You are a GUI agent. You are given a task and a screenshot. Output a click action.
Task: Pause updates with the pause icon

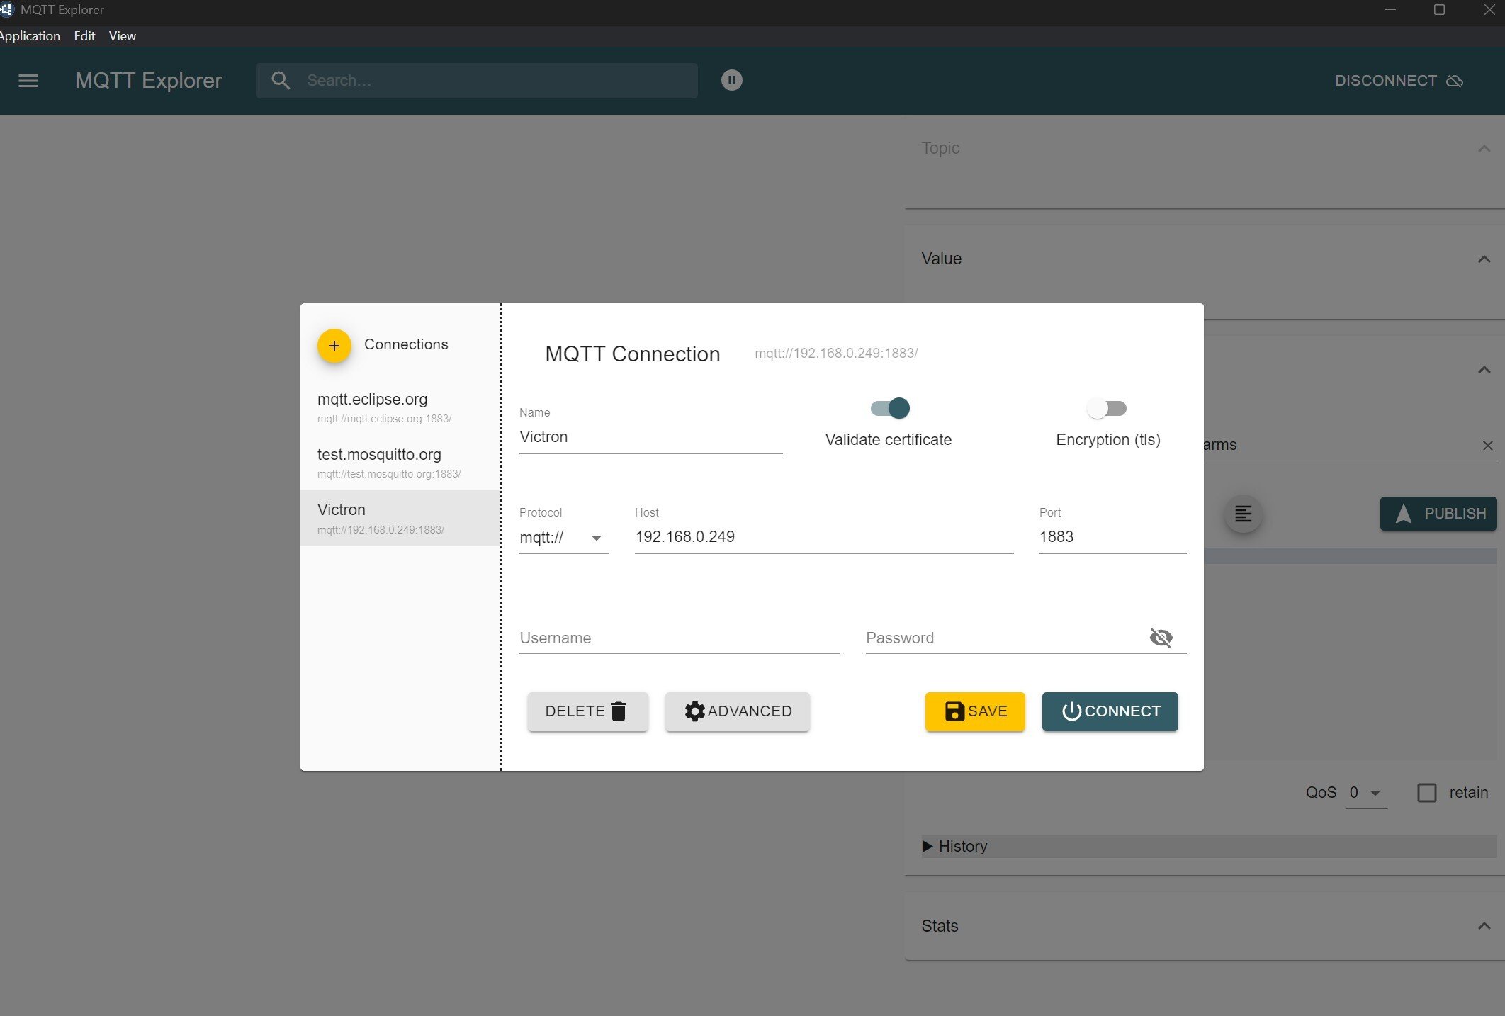coord(732,80)
